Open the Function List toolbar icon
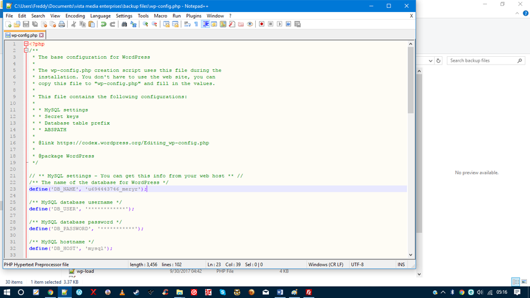 pos(232,24)
